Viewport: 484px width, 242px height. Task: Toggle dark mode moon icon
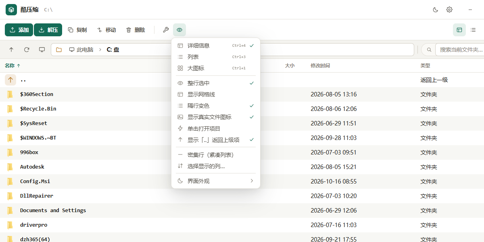tap(436, 10)
